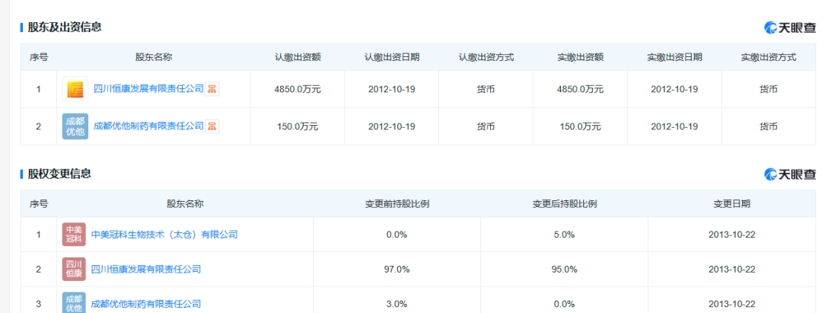Select 2013-10-22 in the 中美冠科 row
The height and width of the screenshot is (313, 822).
[x=732, y=235]
